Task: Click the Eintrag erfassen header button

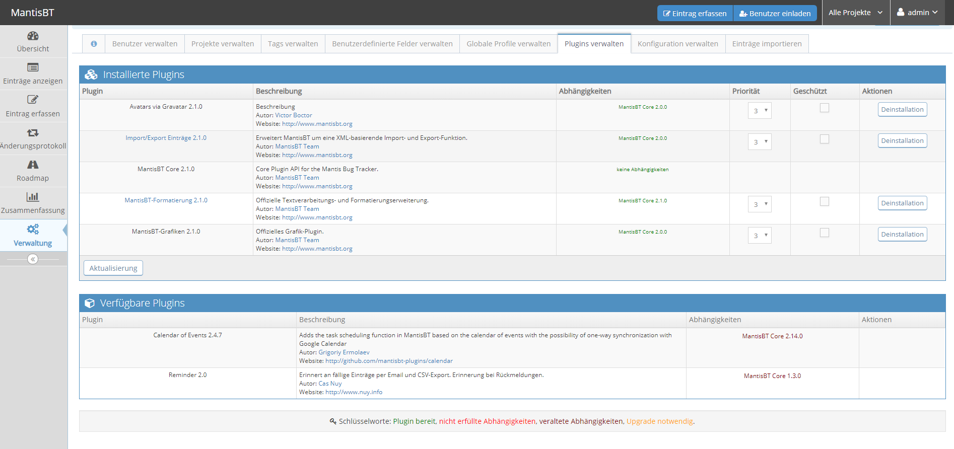Action: (x=695, y=13)
